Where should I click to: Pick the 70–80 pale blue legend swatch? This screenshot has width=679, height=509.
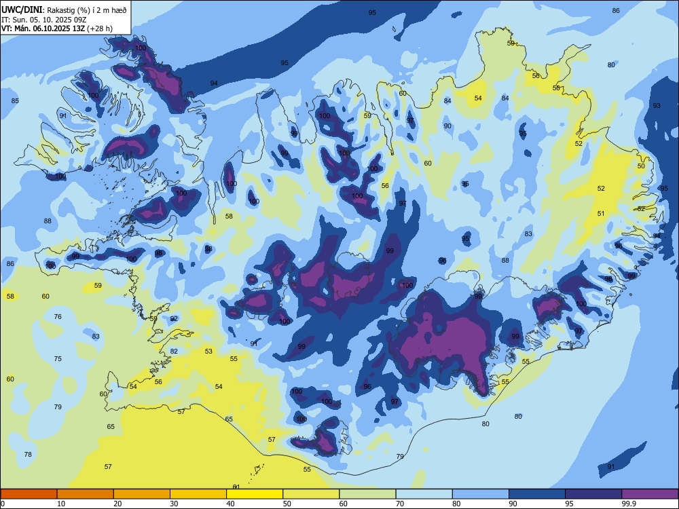coord(424,494)
